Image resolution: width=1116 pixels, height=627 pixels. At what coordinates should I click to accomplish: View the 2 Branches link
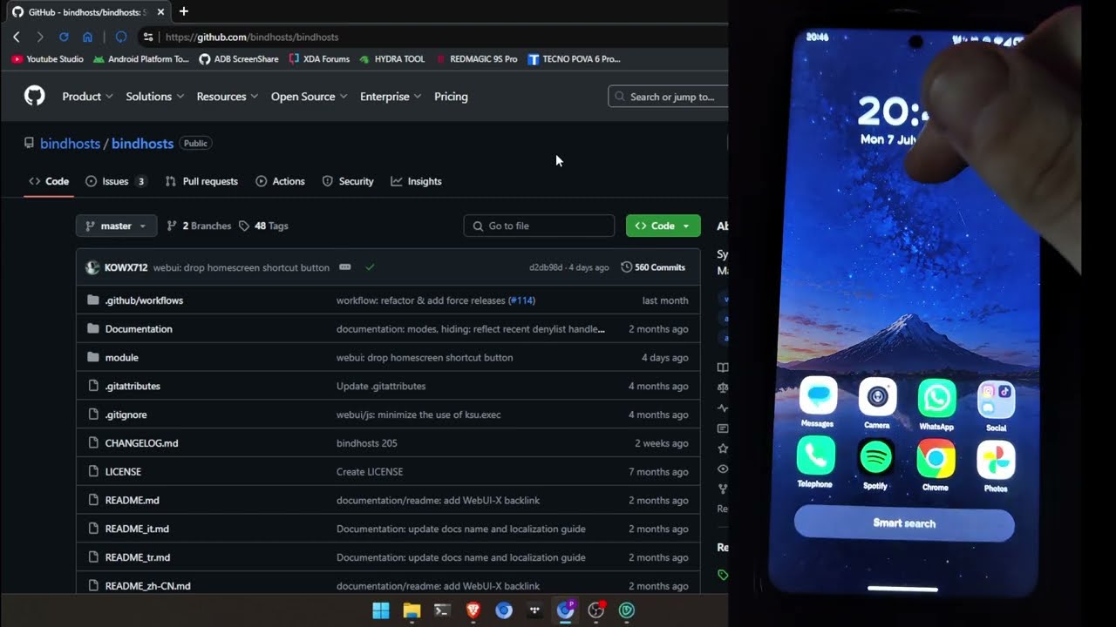[199, 226]
